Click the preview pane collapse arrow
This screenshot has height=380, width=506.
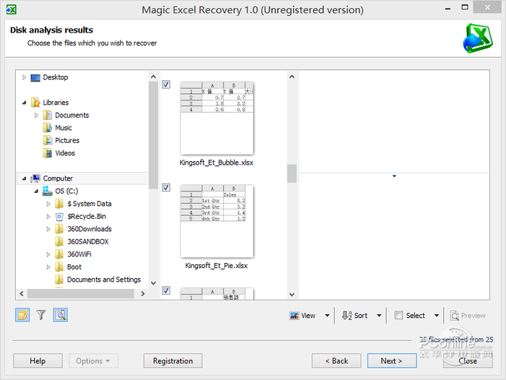tap(394, 176)
